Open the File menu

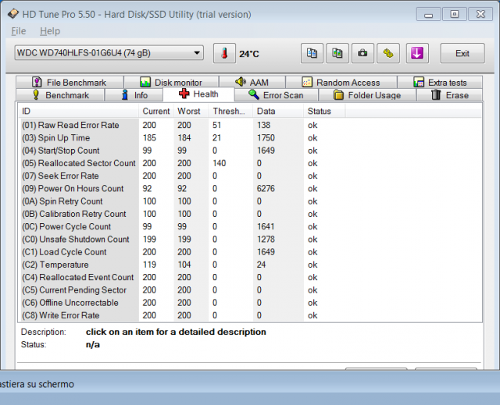(x=19, y=30)
